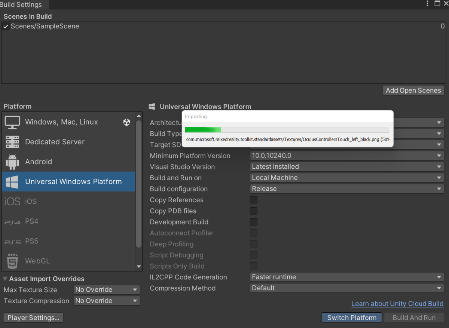Click the PS4 platform logo

pos(12,222)
